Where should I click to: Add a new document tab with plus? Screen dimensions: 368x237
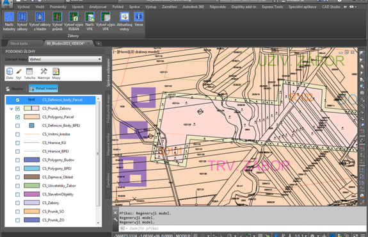pyautogui.click(x=99, y=44)
